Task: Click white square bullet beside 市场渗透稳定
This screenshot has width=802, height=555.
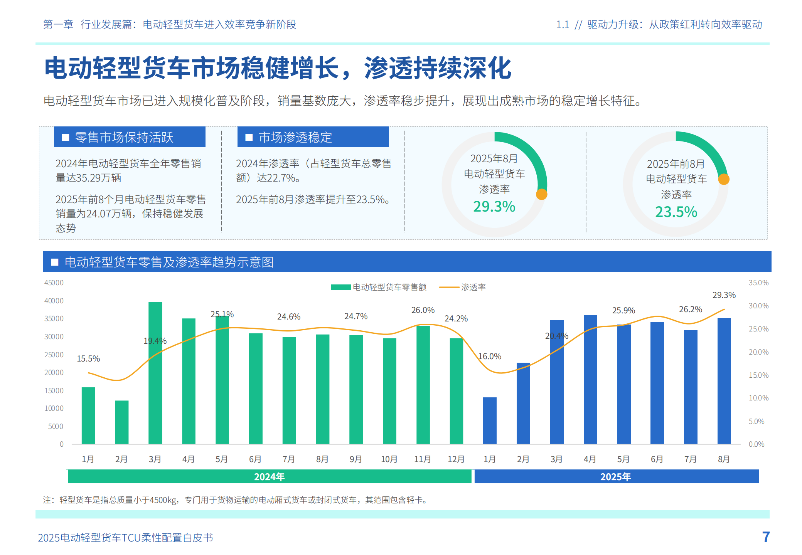Action: point(249,137)
